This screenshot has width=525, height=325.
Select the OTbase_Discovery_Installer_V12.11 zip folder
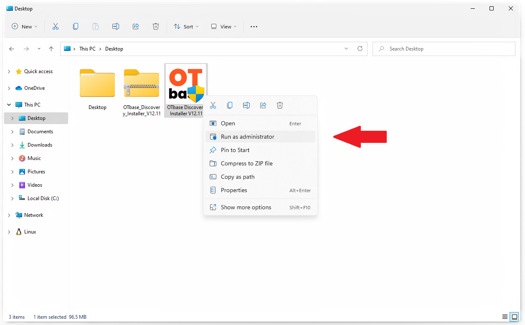(x=142, y=84)
